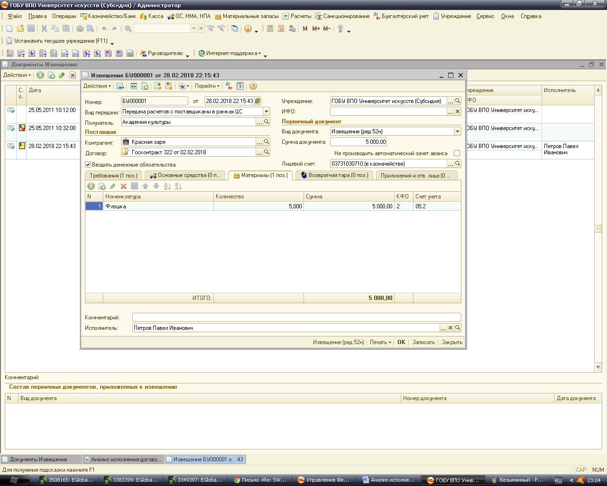Select row dated 25.05.2011 10:12:00 in list
The image size is (607, 486).
click(x=52, y=110)
